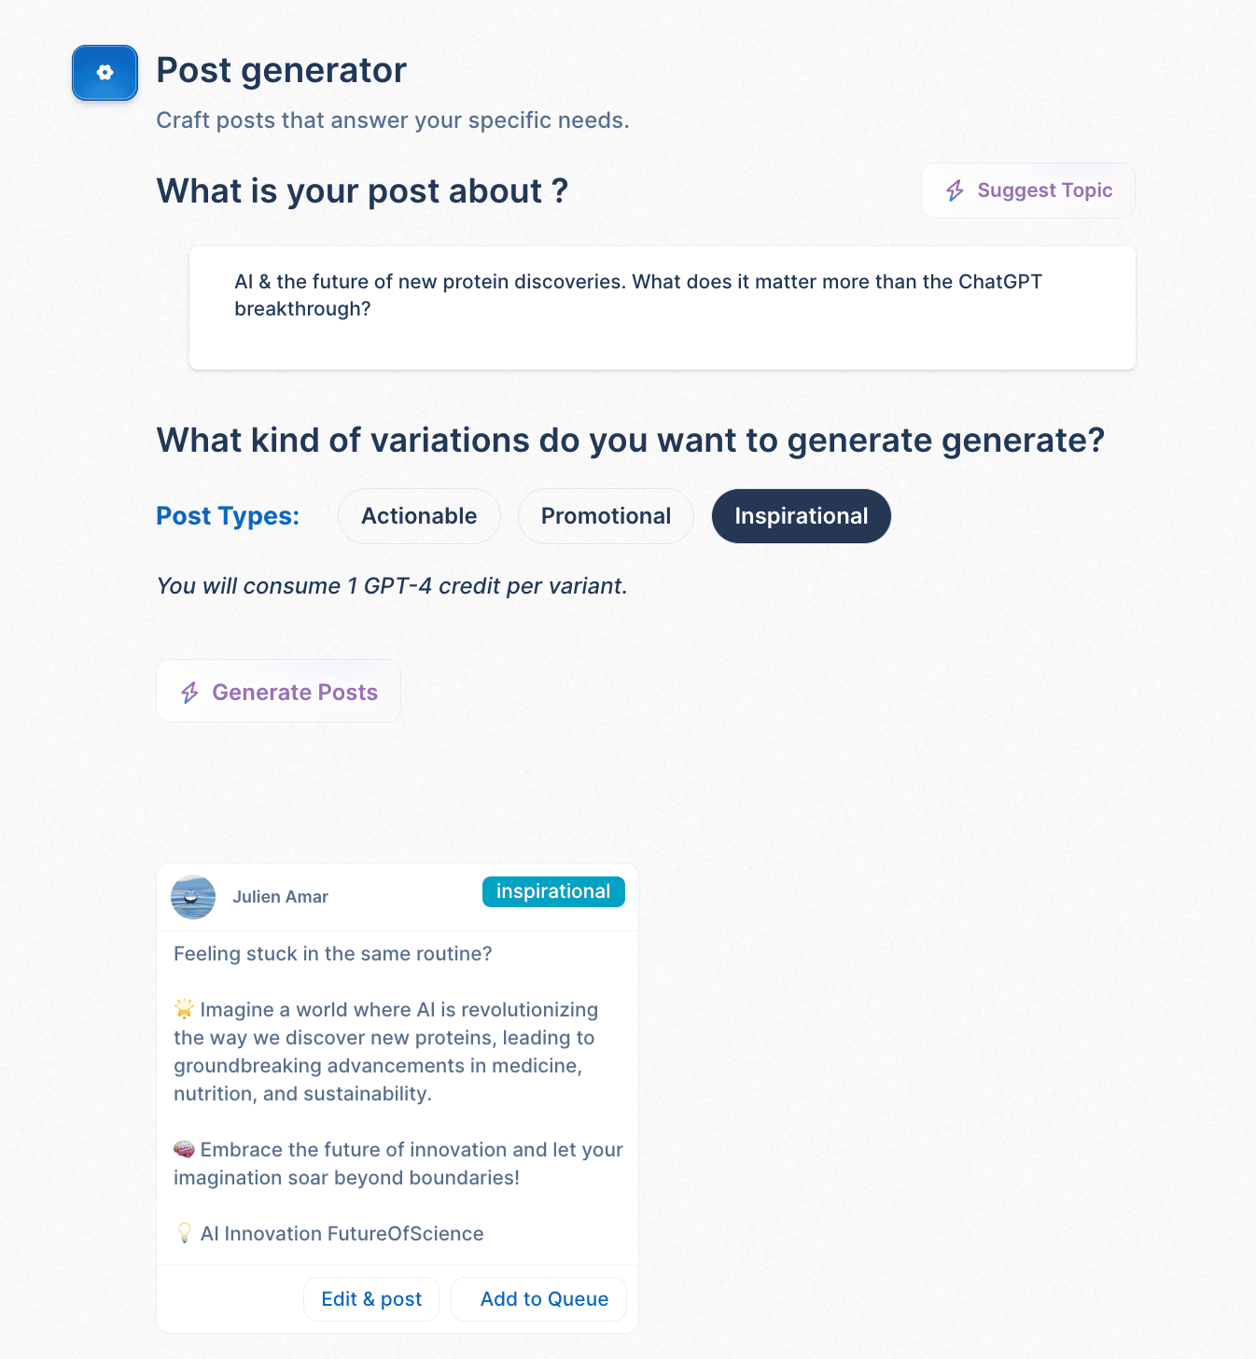
Task: Open Julien Amar's profile avatar
Action: tap(193, 897)
